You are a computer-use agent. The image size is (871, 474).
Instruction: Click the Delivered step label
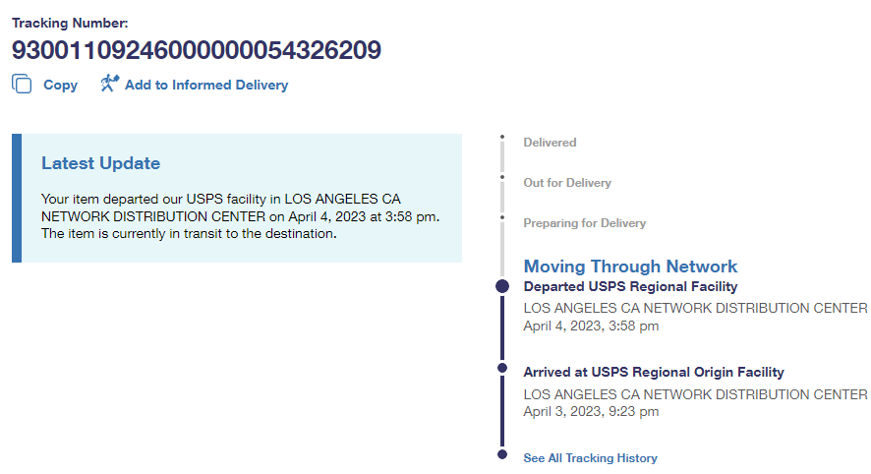[550, 143]
